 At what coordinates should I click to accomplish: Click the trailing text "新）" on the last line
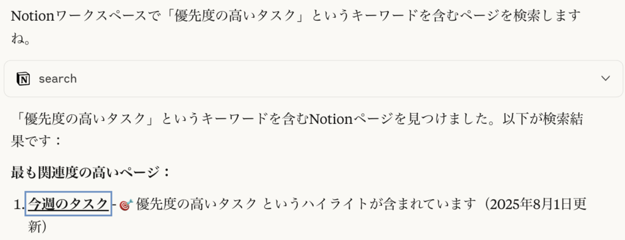click(37, 227)
